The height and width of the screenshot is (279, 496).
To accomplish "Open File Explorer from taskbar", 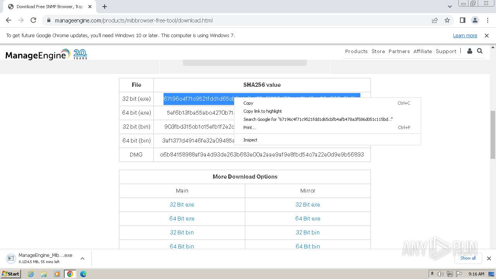I will pos(44,274).
